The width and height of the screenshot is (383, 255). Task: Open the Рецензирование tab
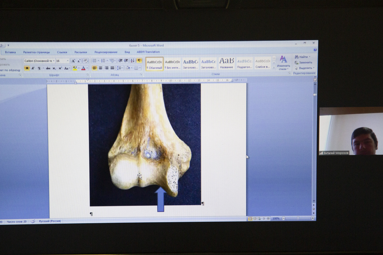pos(106,52)
